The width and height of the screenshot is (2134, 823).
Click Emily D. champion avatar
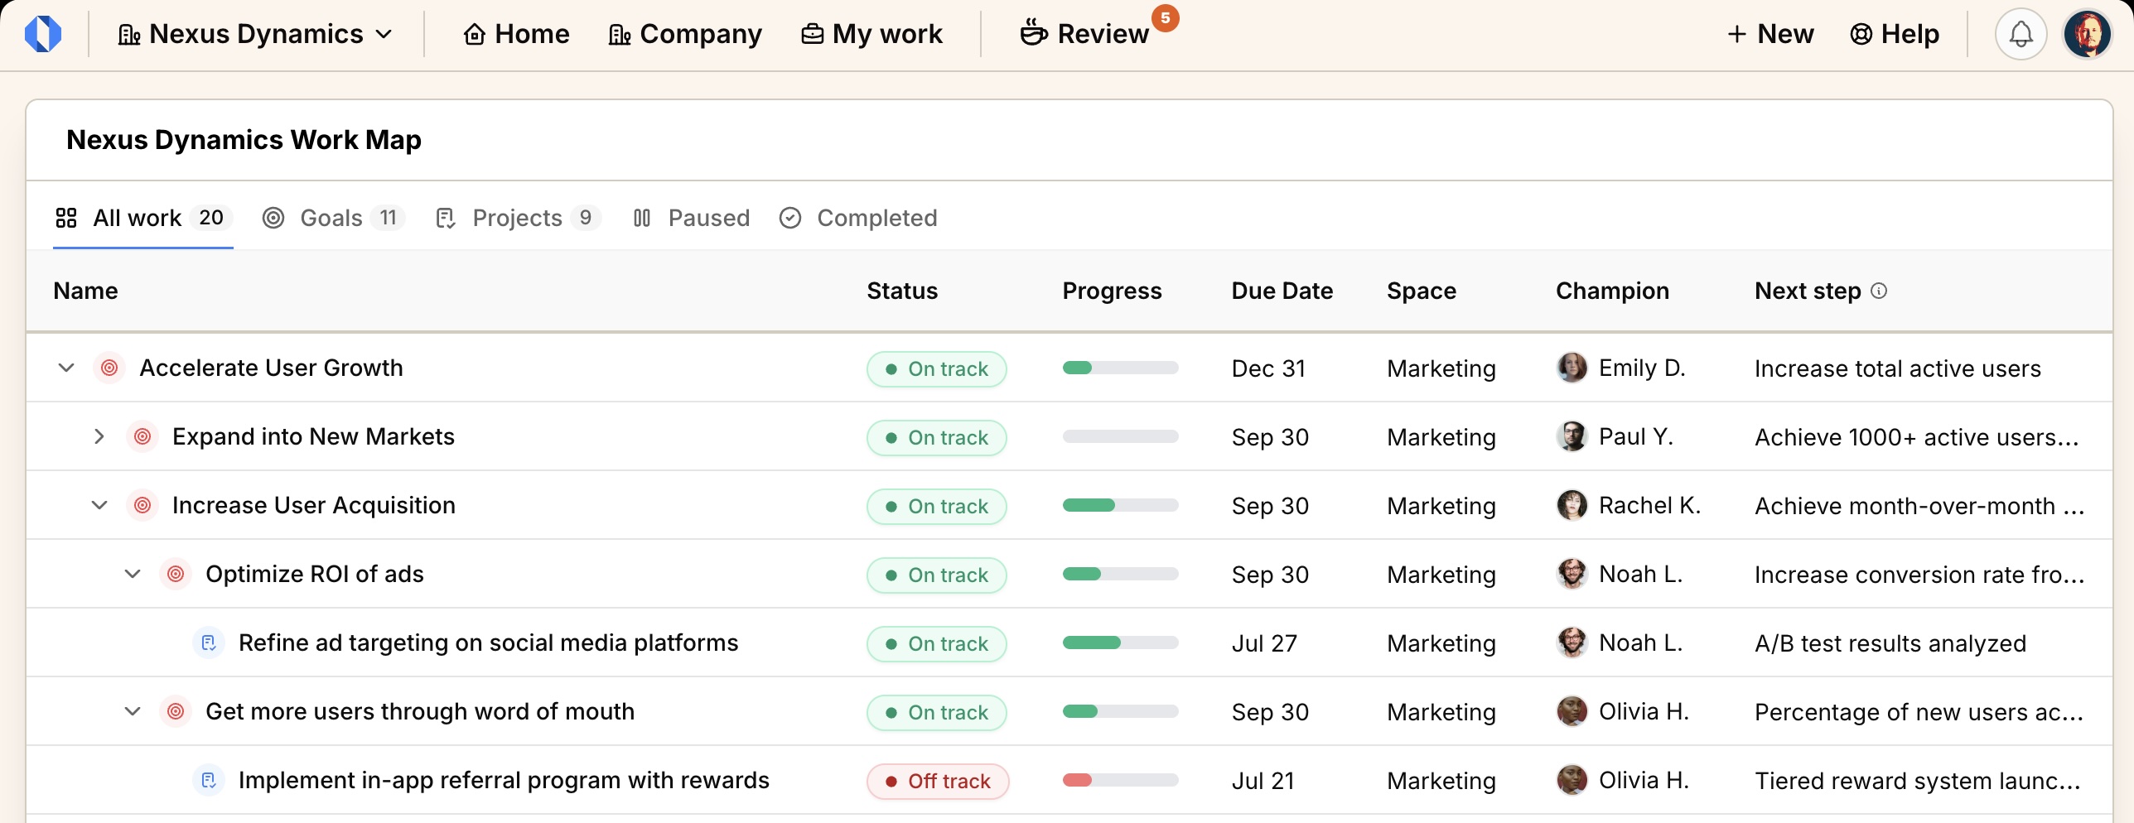coord(1571,368)
